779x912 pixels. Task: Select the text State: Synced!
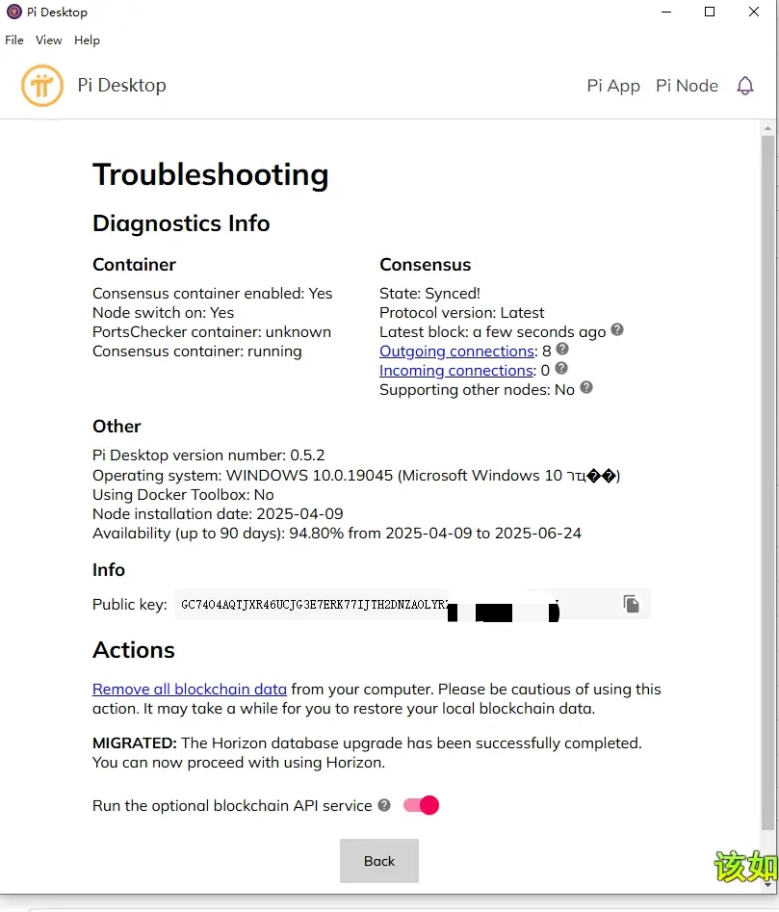429,294
